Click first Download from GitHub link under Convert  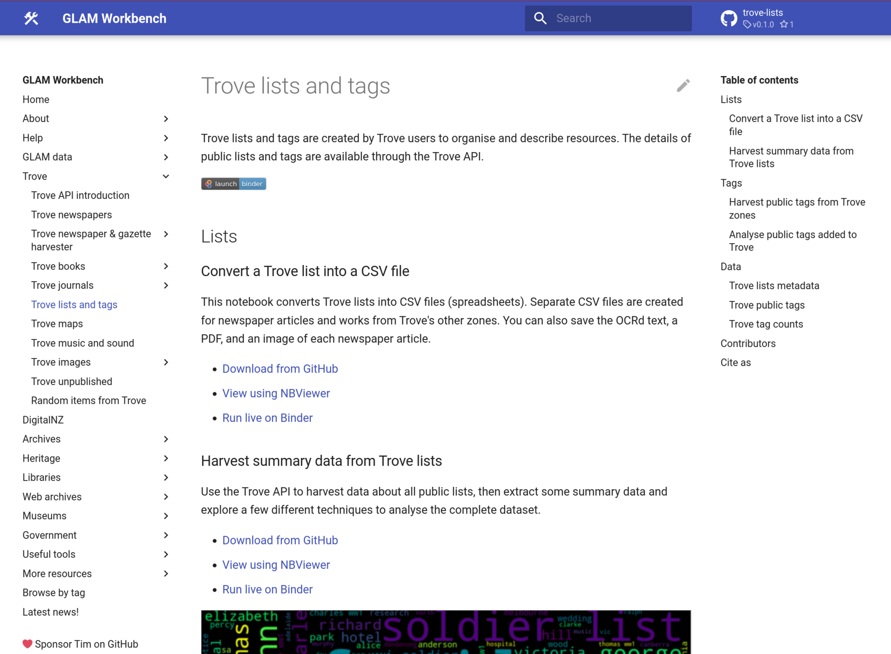click(280, 369)
